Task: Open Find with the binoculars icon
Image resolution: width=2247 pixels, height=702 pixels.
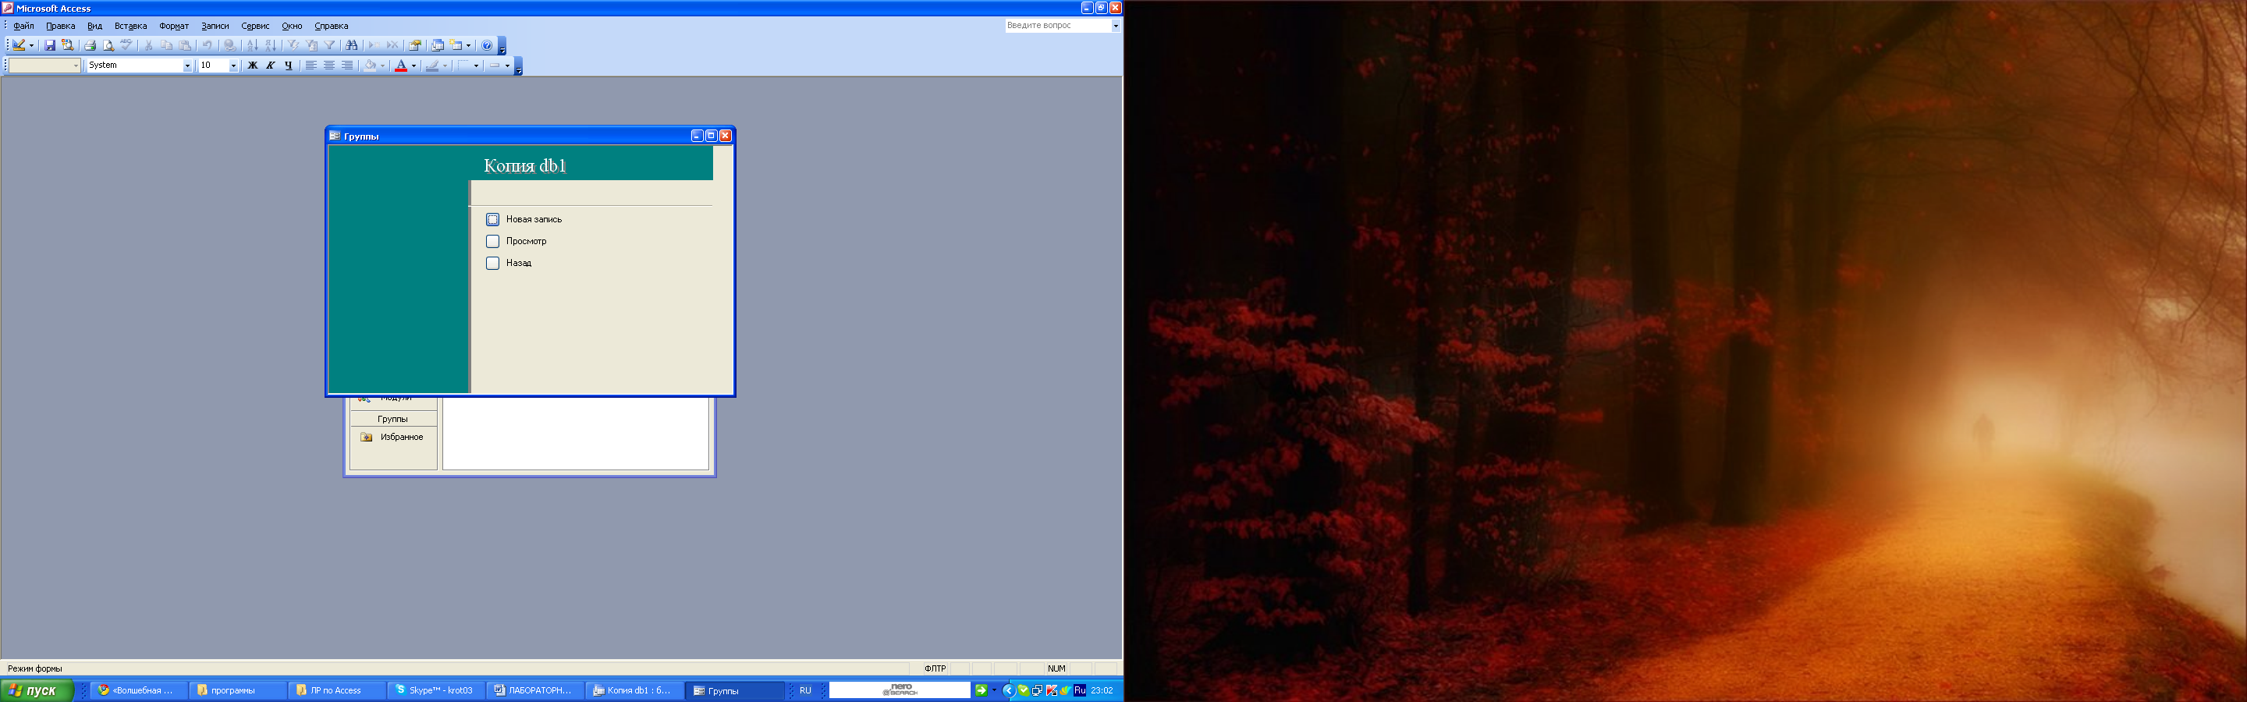Action: (352, 45)
